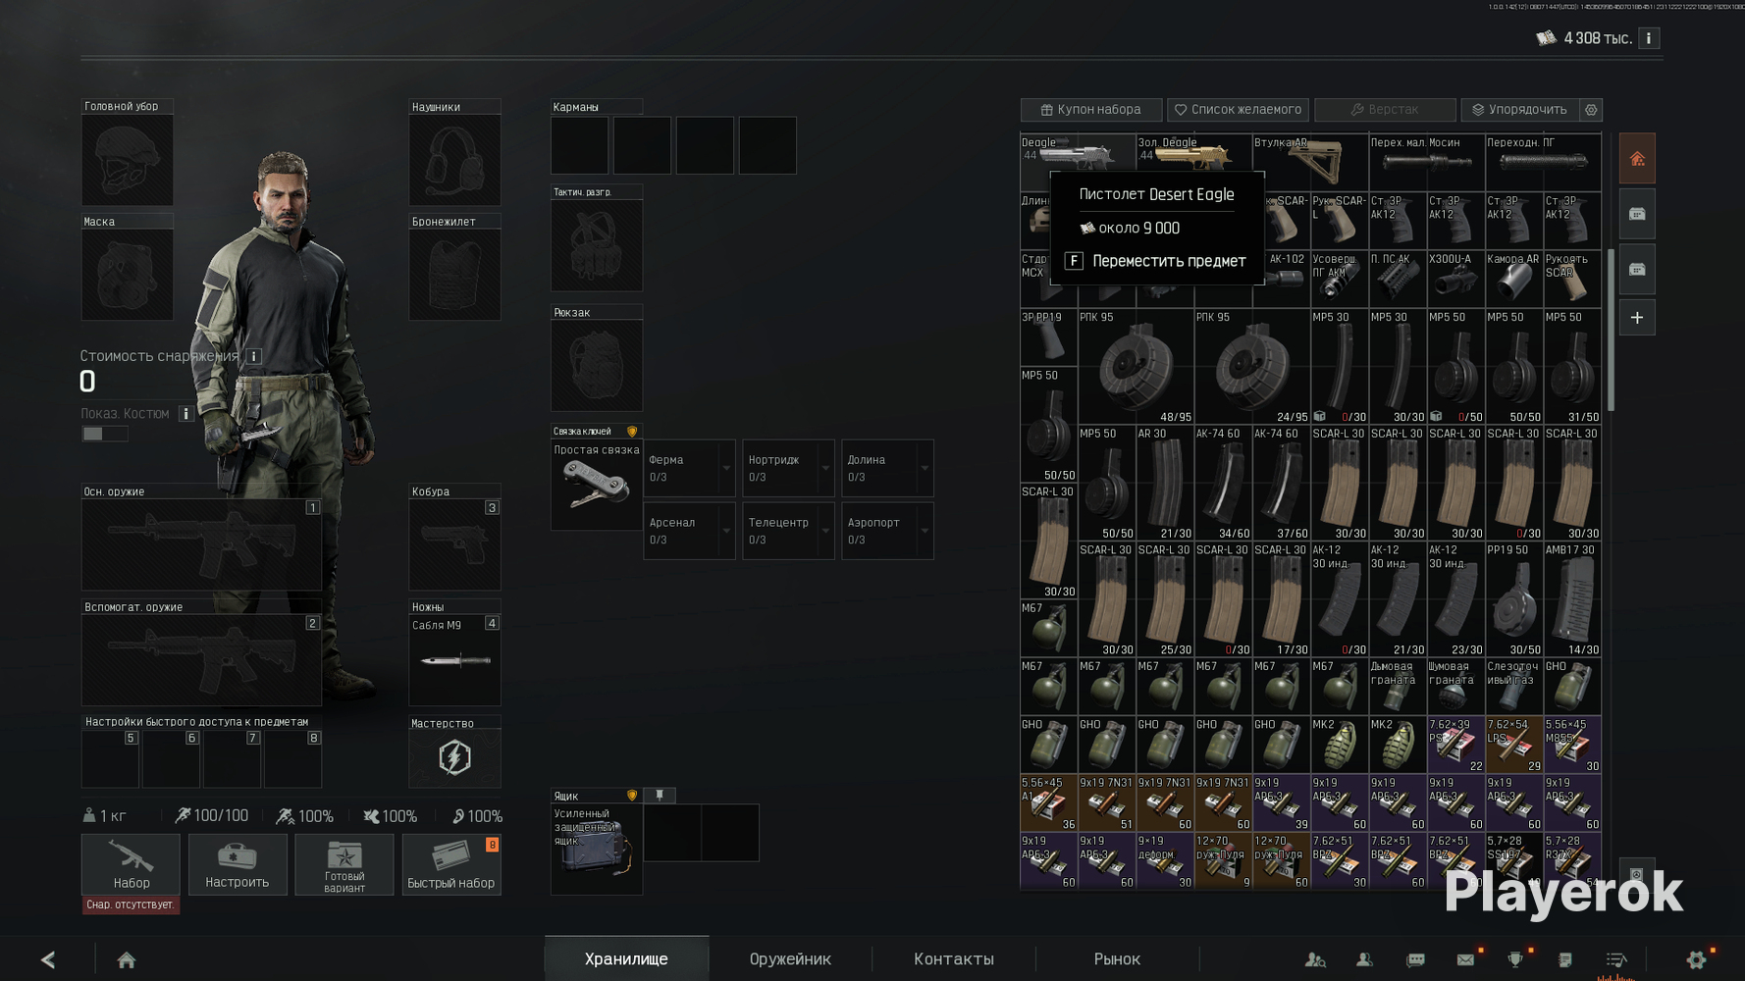Click the Наушники headset slot
Viewport: 1745px width, 981px height.
pyautogui.click(x=454, y=160)
